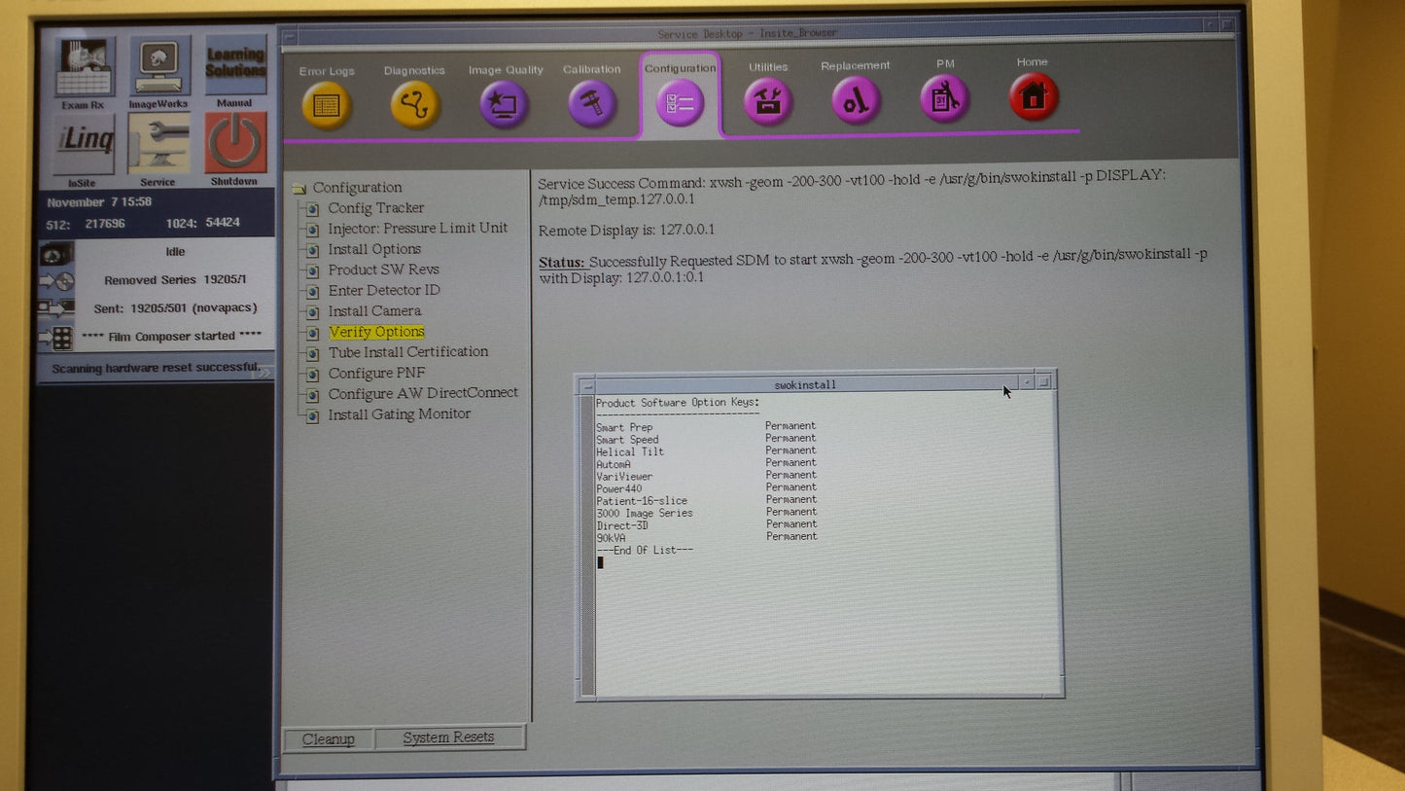Click the swokinstall window vertical scrollbar

point(586,545)
